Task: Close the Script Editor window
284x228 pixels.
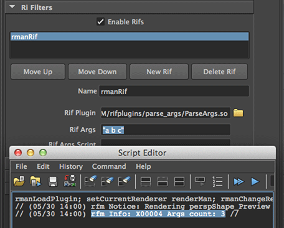Action: (18, 153)
